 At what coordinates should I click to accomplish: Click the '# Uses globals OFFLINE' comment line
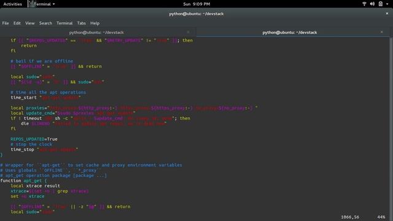coord(50,171)
